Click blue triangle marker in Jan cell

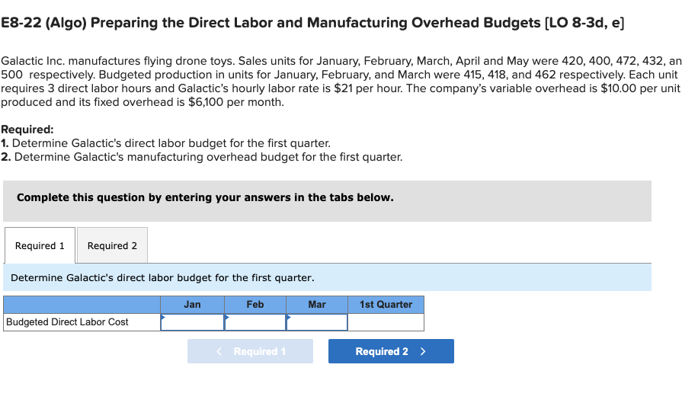tap(163, 317)
